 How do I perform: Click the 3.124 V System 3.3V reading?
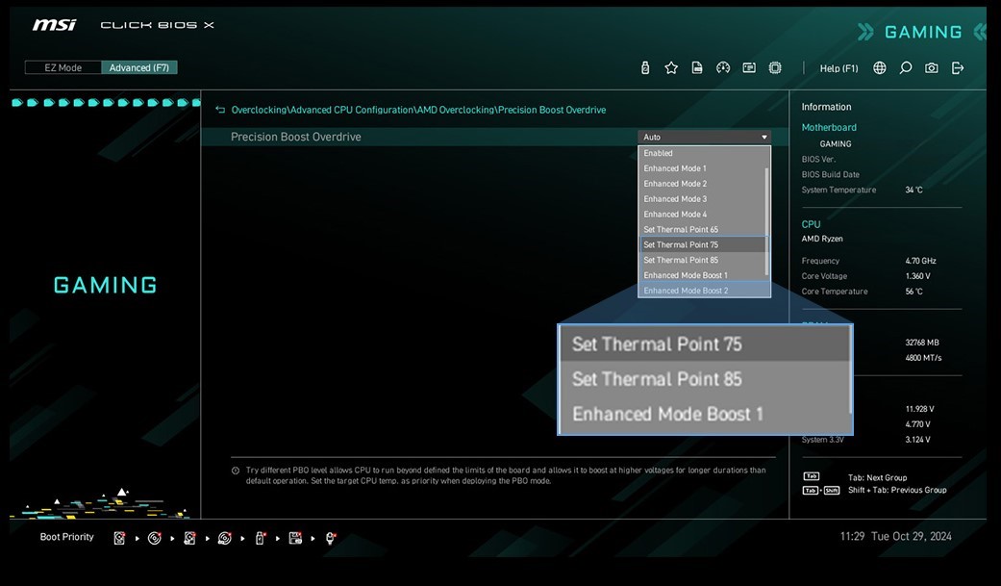(917, 440)
